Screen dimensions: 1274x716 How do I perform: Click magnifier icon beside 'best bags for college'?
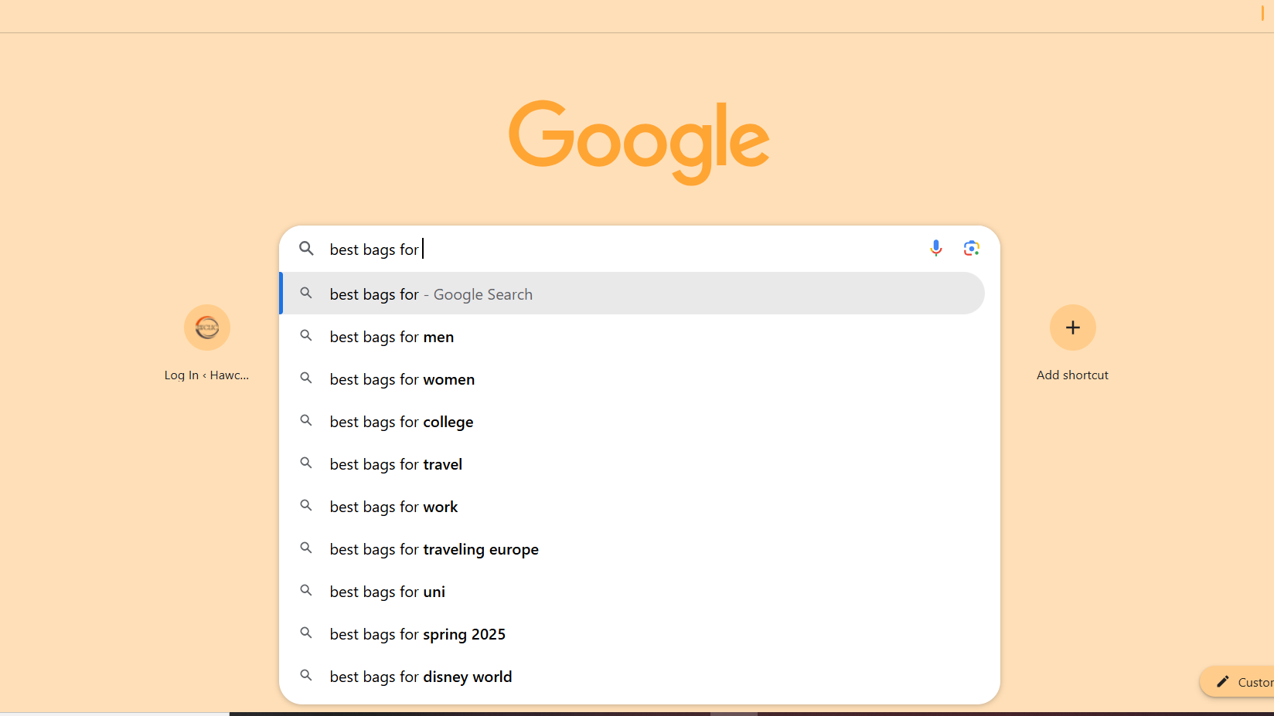coord(306,421)
